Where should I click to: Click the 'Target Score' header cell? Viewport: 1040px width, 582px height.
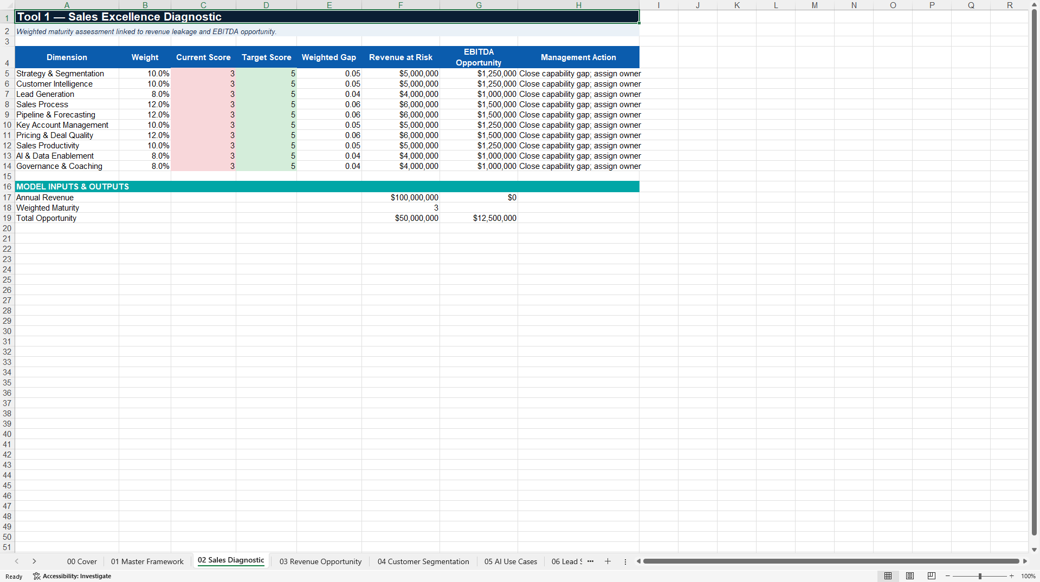[266, 57]
